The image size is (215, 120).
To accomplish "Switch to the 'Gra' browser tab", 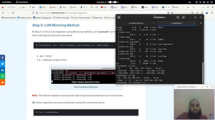I will (x=74, y=7).
